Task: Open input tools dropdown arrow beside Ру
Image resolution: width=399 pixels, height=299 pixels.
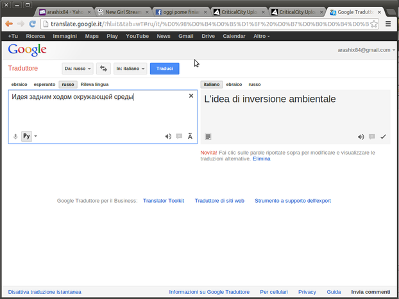Action: coord(36,136)
